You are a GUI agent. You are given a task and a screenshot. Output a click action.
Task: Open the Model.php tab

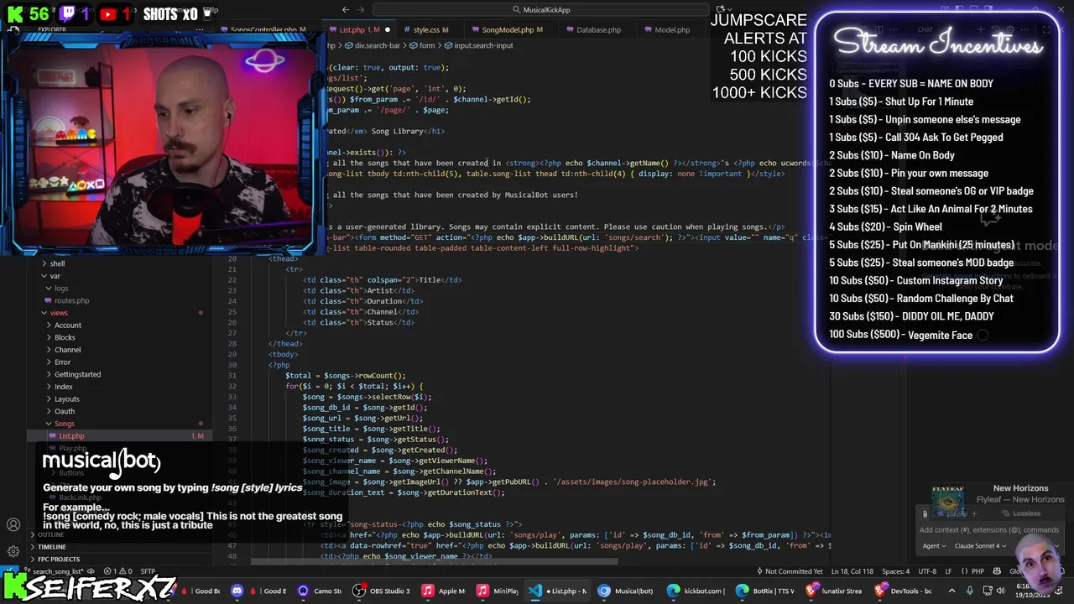pos(671,30)
